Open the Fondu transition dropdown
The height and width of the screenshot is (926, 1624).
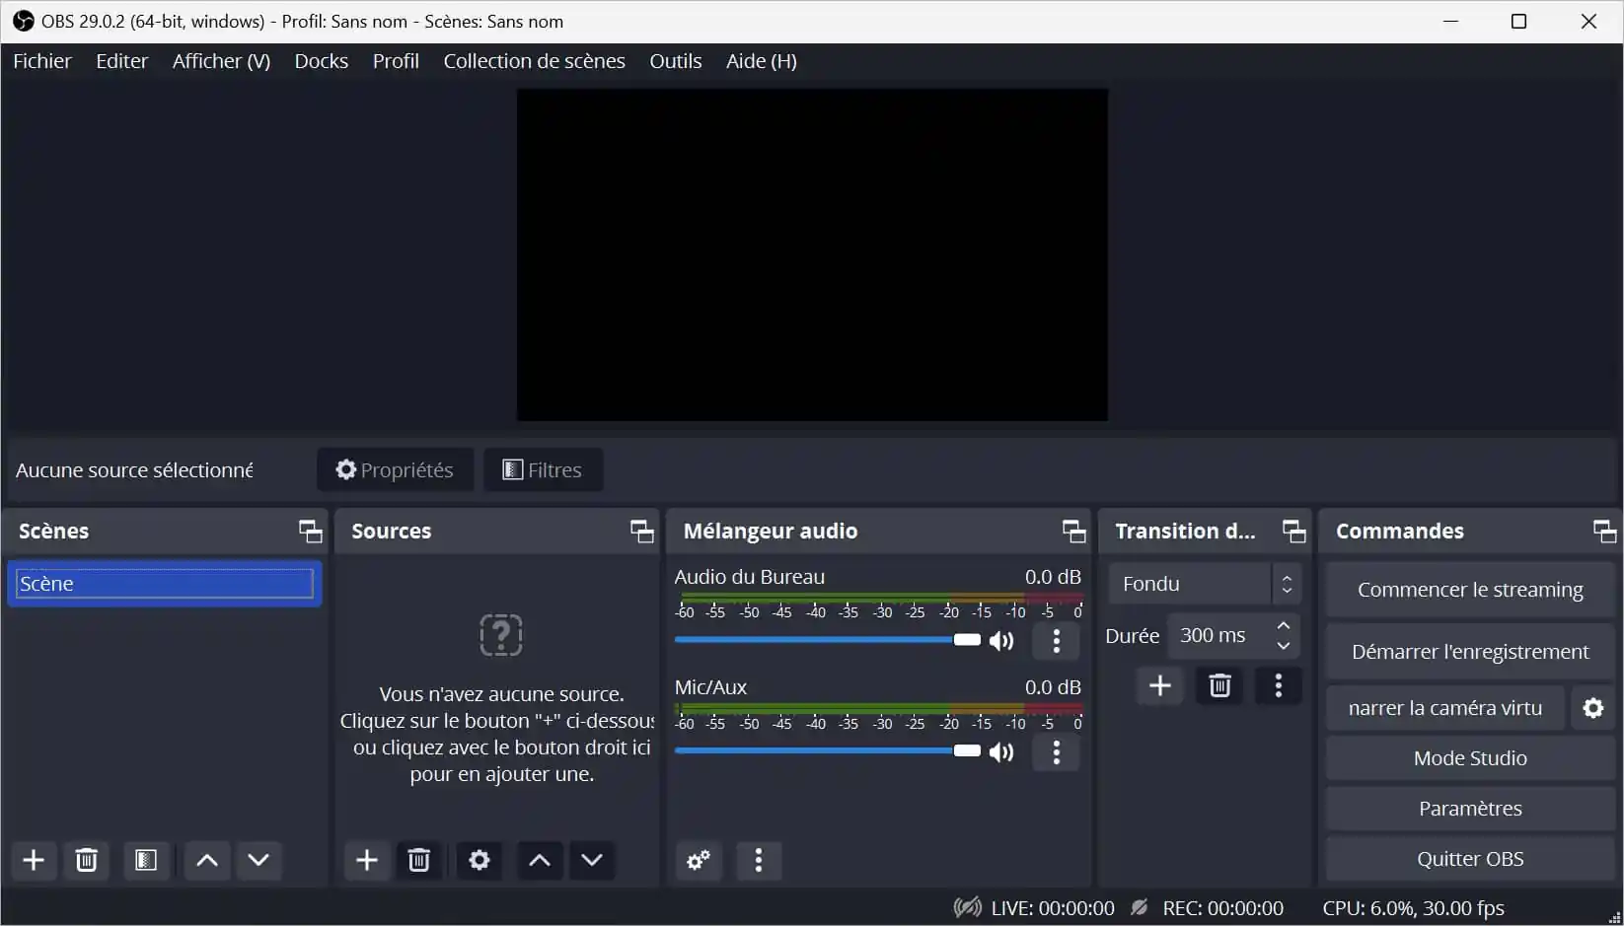(1205, 584)
